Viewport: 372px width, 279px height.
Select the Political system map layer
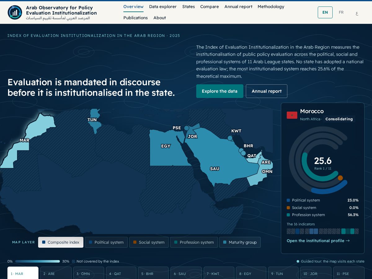click(106, 242)
